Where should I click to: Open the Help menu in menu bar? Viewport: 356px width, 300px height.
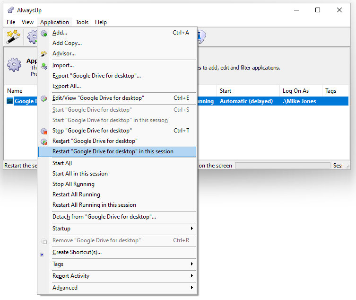(x=101, y=22)
